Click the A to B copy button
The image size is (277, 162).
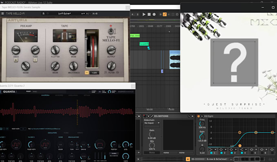[95, 13]
